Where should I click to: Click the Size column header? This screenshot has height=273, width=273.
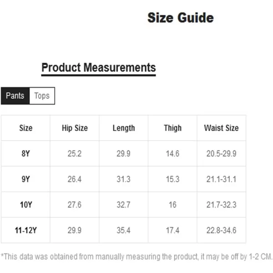(26, 128)
